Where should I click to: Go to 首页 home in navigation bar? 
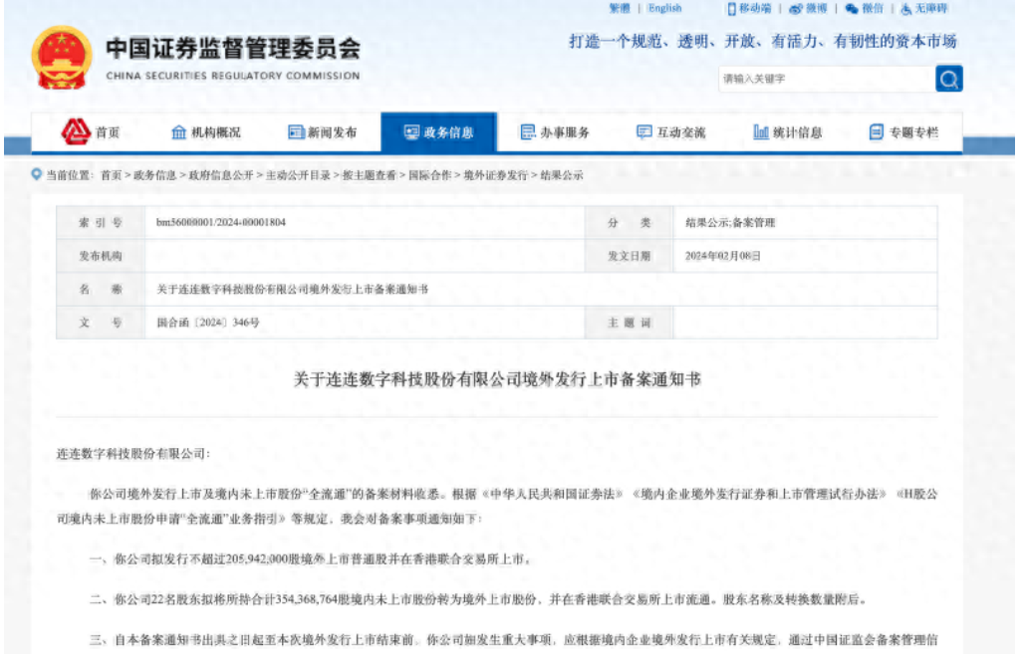[x=92, y=132]
